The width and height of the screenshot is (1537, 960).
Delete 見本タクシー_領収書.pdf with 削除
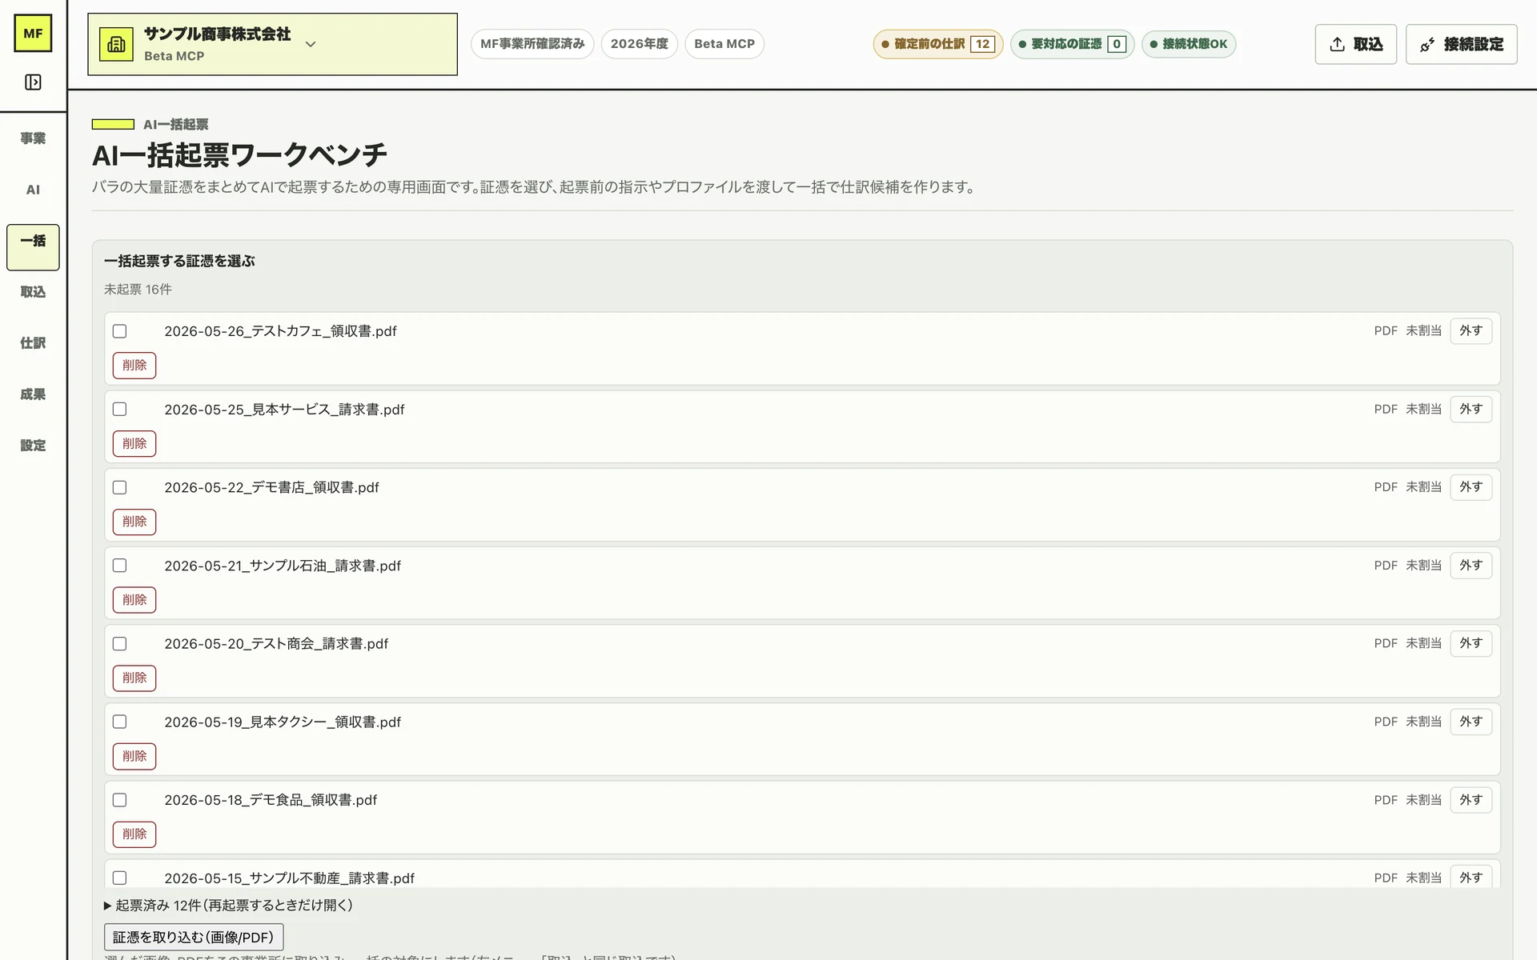click(x=134, y=756)
